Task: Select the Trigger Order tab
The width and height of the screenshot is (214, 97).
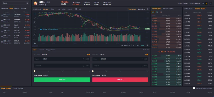Action: point(51,50)
